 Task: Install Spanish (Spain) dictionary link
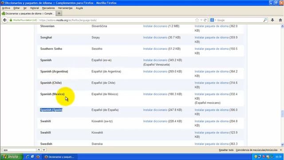(x=155, y=110)
